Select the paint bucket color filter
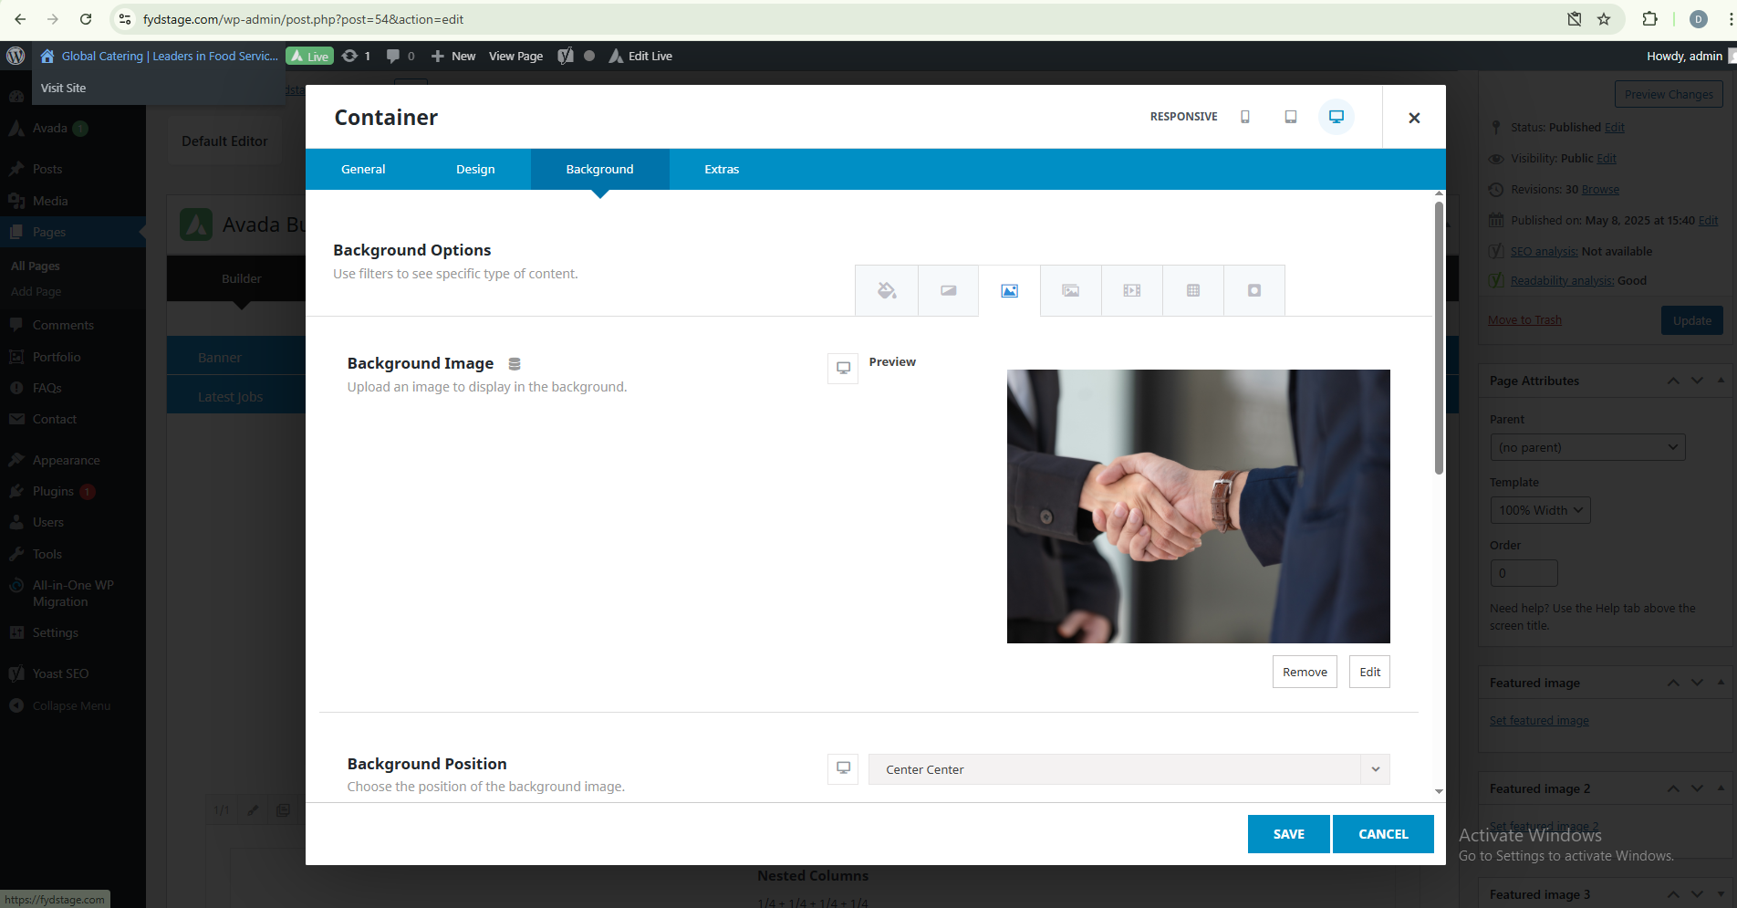 click(886, 290)
